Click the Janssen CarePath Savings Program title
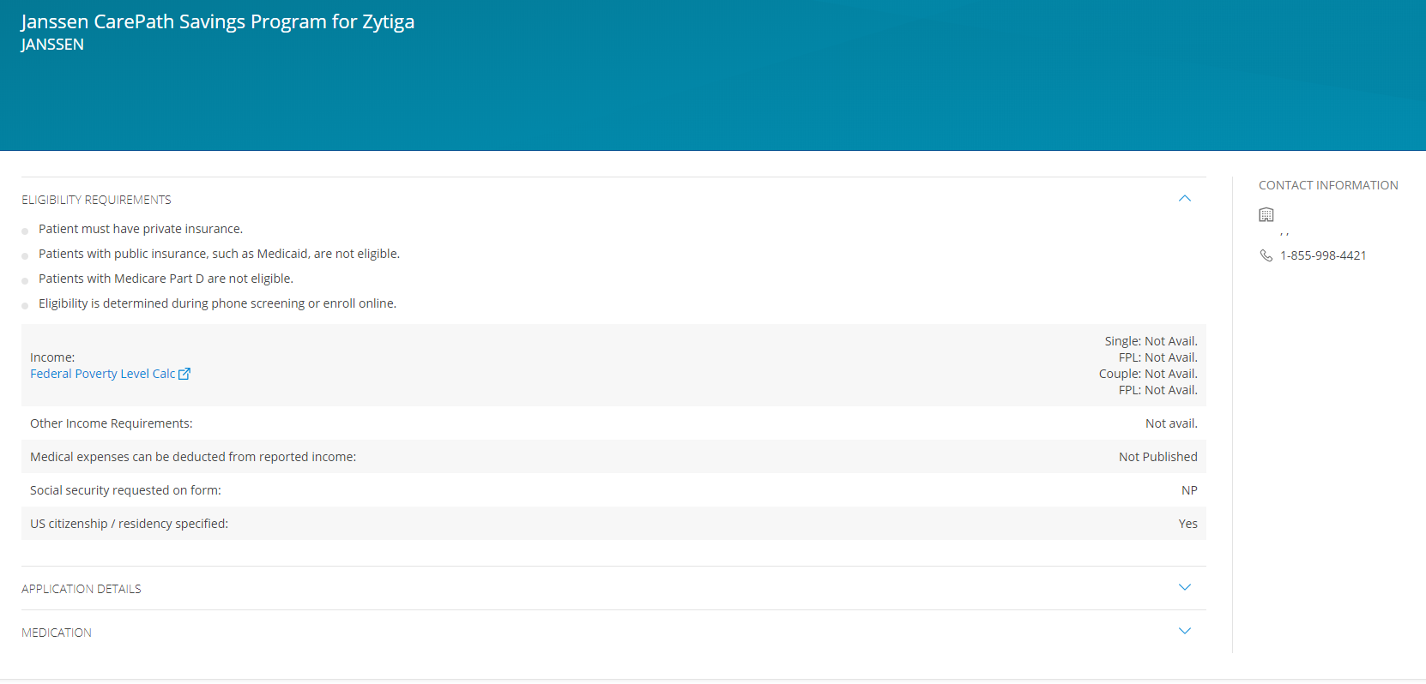Image resolution: width=1426 pixels, height=684 pixels. tap(218, 22)
